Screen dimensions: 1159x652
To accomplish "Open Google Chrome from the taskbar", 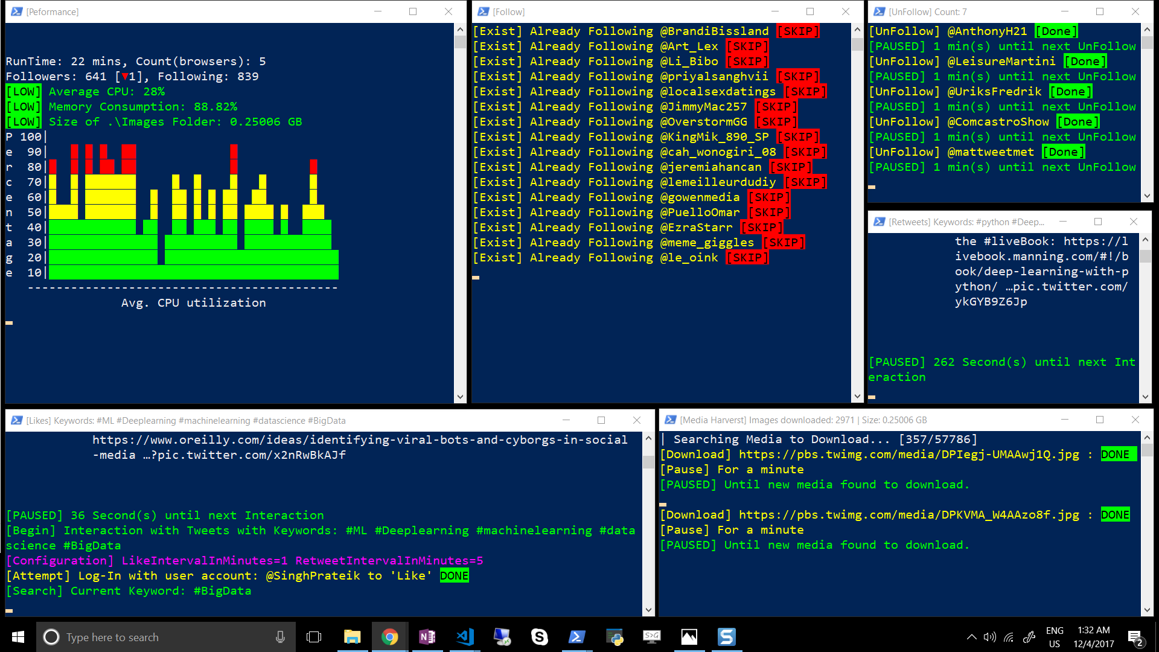I will (389, 637).
